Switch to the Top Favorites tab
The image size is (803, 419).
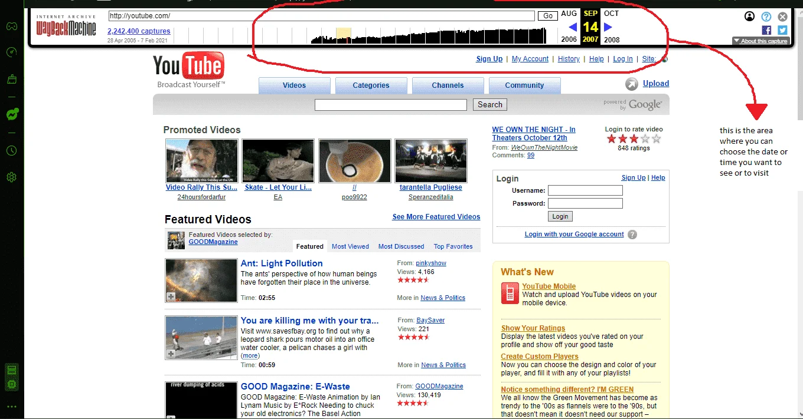pyautogui.click(x=453, y=247)
